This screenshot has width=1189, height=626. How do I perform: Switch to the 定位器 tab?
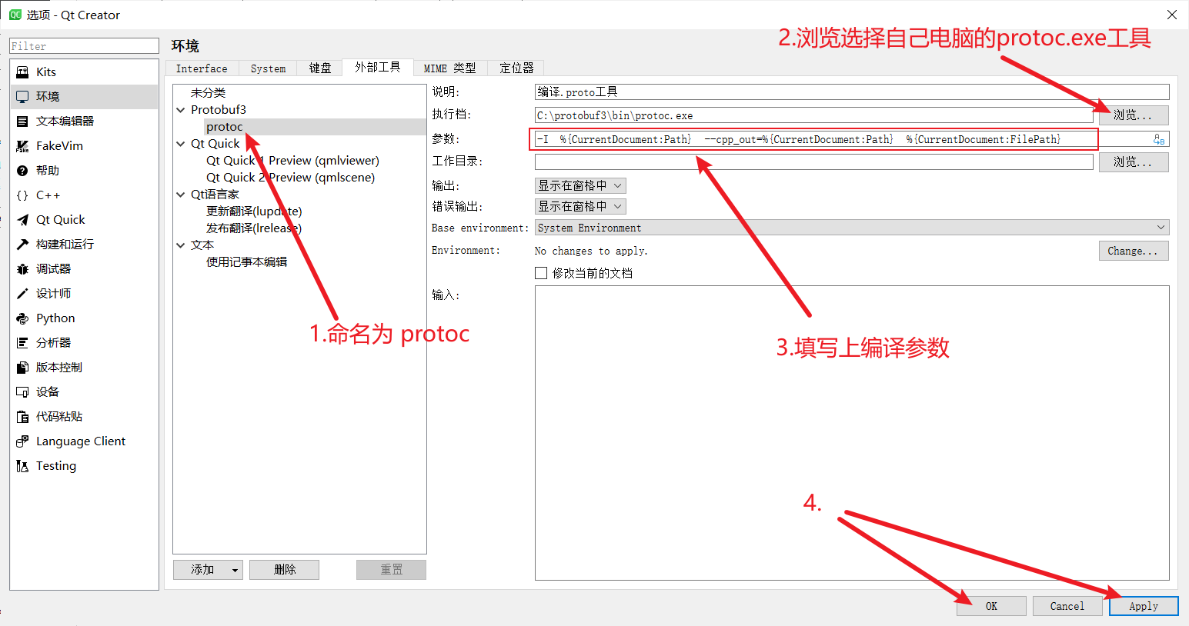coord(516,68)
